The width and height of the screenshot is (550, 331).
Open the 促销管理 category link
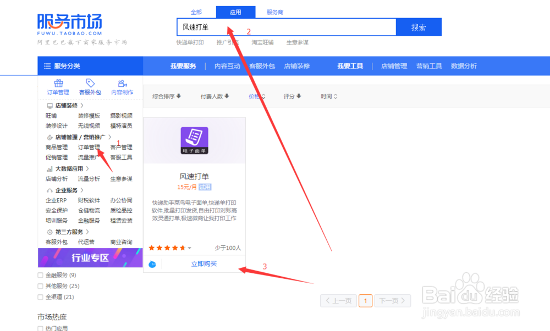coord(57,158)
